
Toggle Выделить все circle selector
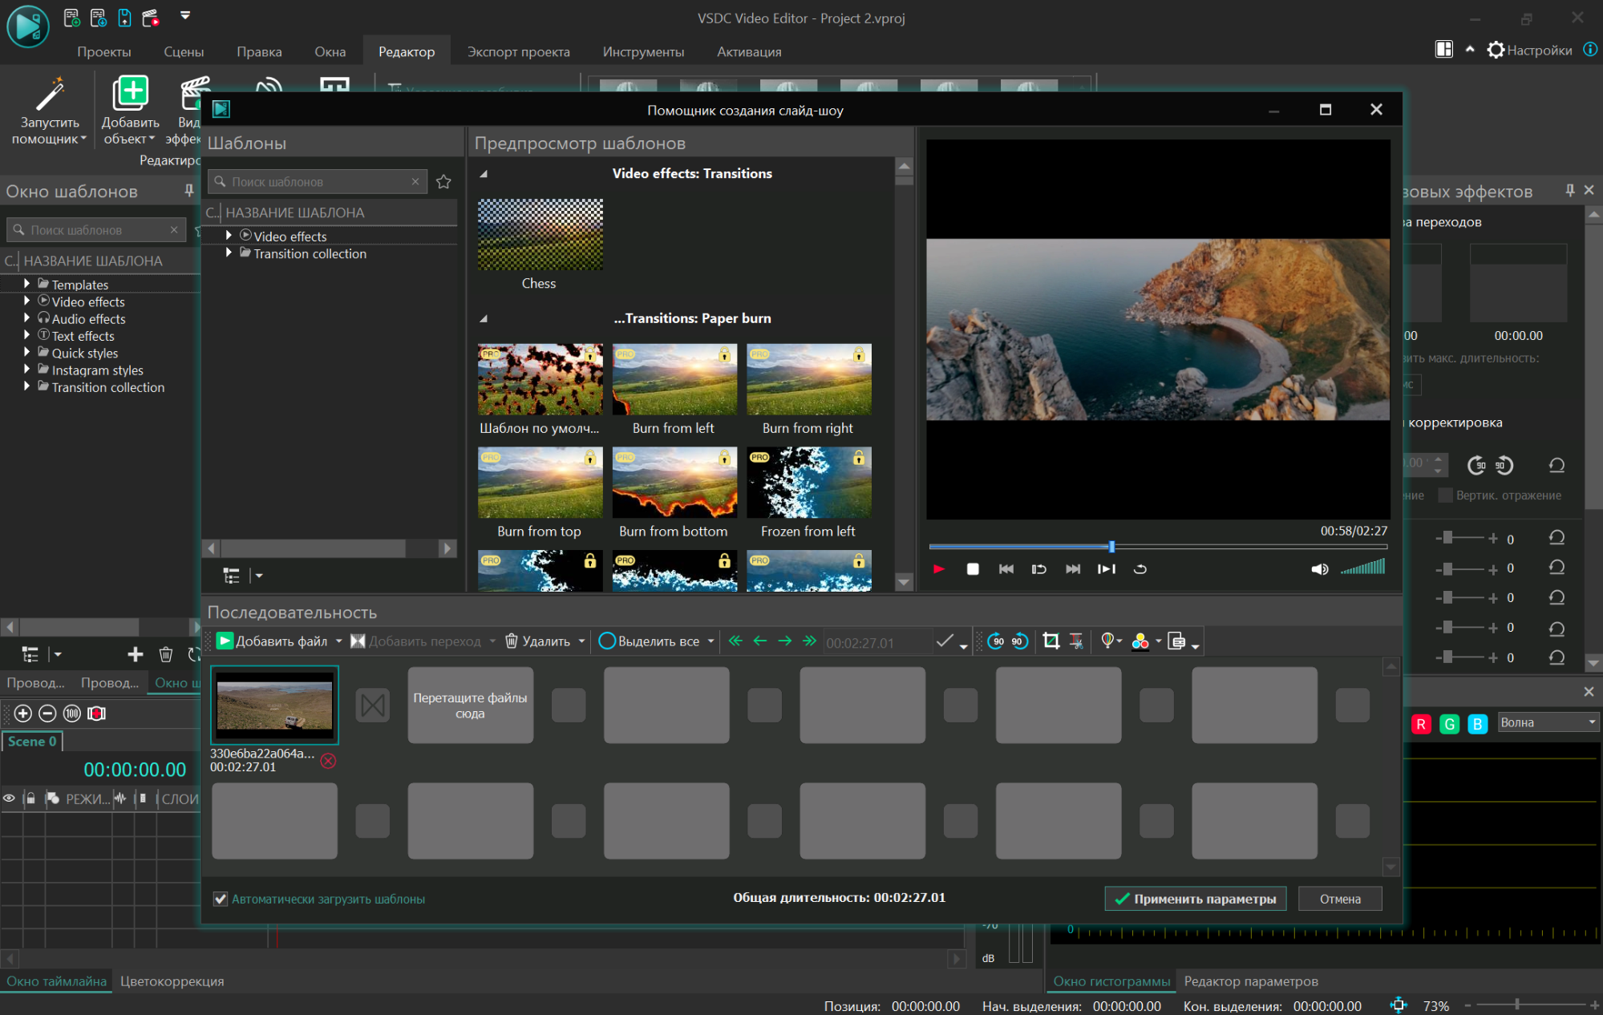click(x=607, y=641)
